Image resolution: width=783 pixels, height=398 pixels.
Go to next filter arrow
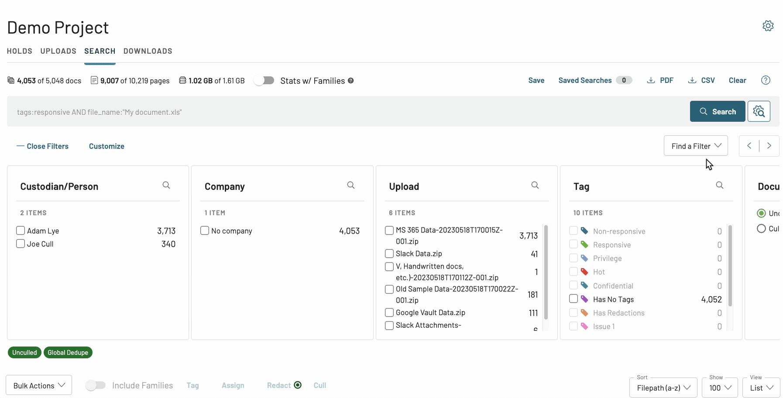click(x=769, y=146)
